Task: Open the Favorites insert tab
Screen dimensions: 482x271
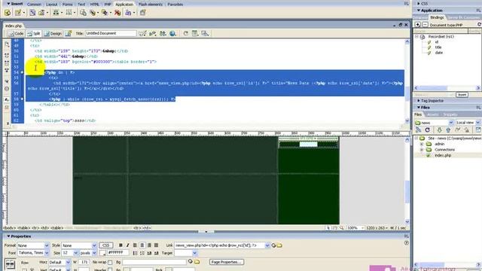Action: (175, 5)
